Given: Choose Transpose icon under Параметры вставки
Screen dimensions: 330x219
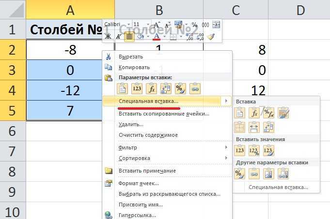Looking at the screenshot, I should [x=166, y=88].
